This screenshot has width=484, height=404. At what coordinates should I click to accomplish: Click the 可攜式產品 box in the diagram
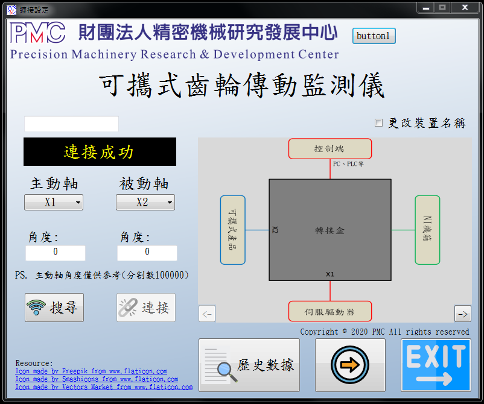(x=233, y=230)
